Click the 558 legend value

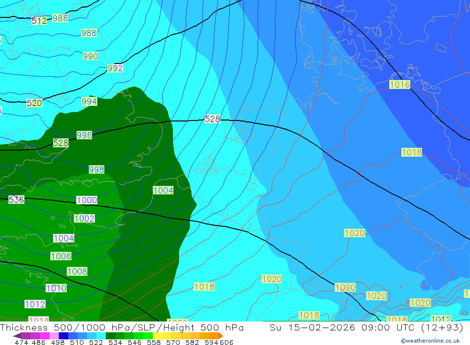coord(154,342)
